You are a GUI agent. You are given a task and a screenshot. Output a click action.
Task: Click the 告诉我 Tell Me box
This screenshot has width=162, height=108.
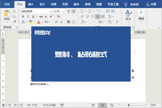pos(131,5)
